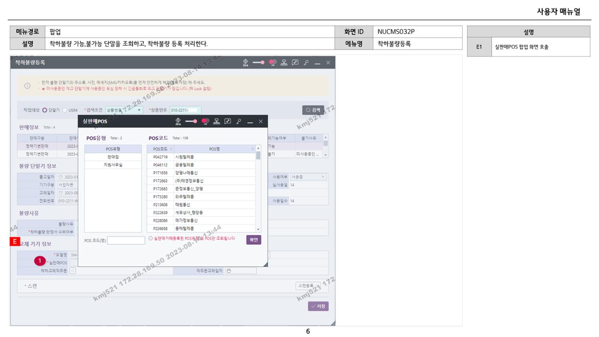Screen dimensions: 599x337
Task: Select row P171656 양평나래통신
Action: coord(201,173)
